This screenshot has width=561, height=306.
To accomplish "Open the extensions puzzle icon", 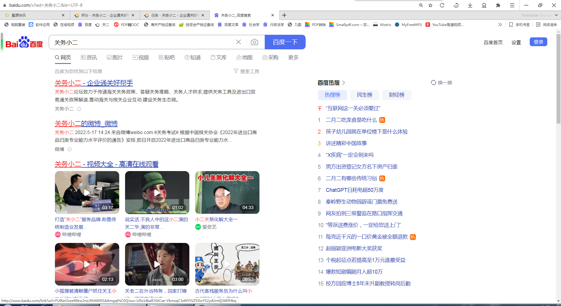I will pos(498,5).
